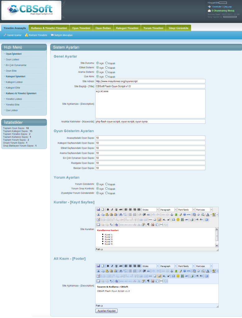Click Find binoculars icon in Site Kuralları editor
Screen dimensions: 242x318
coord(121,214)
